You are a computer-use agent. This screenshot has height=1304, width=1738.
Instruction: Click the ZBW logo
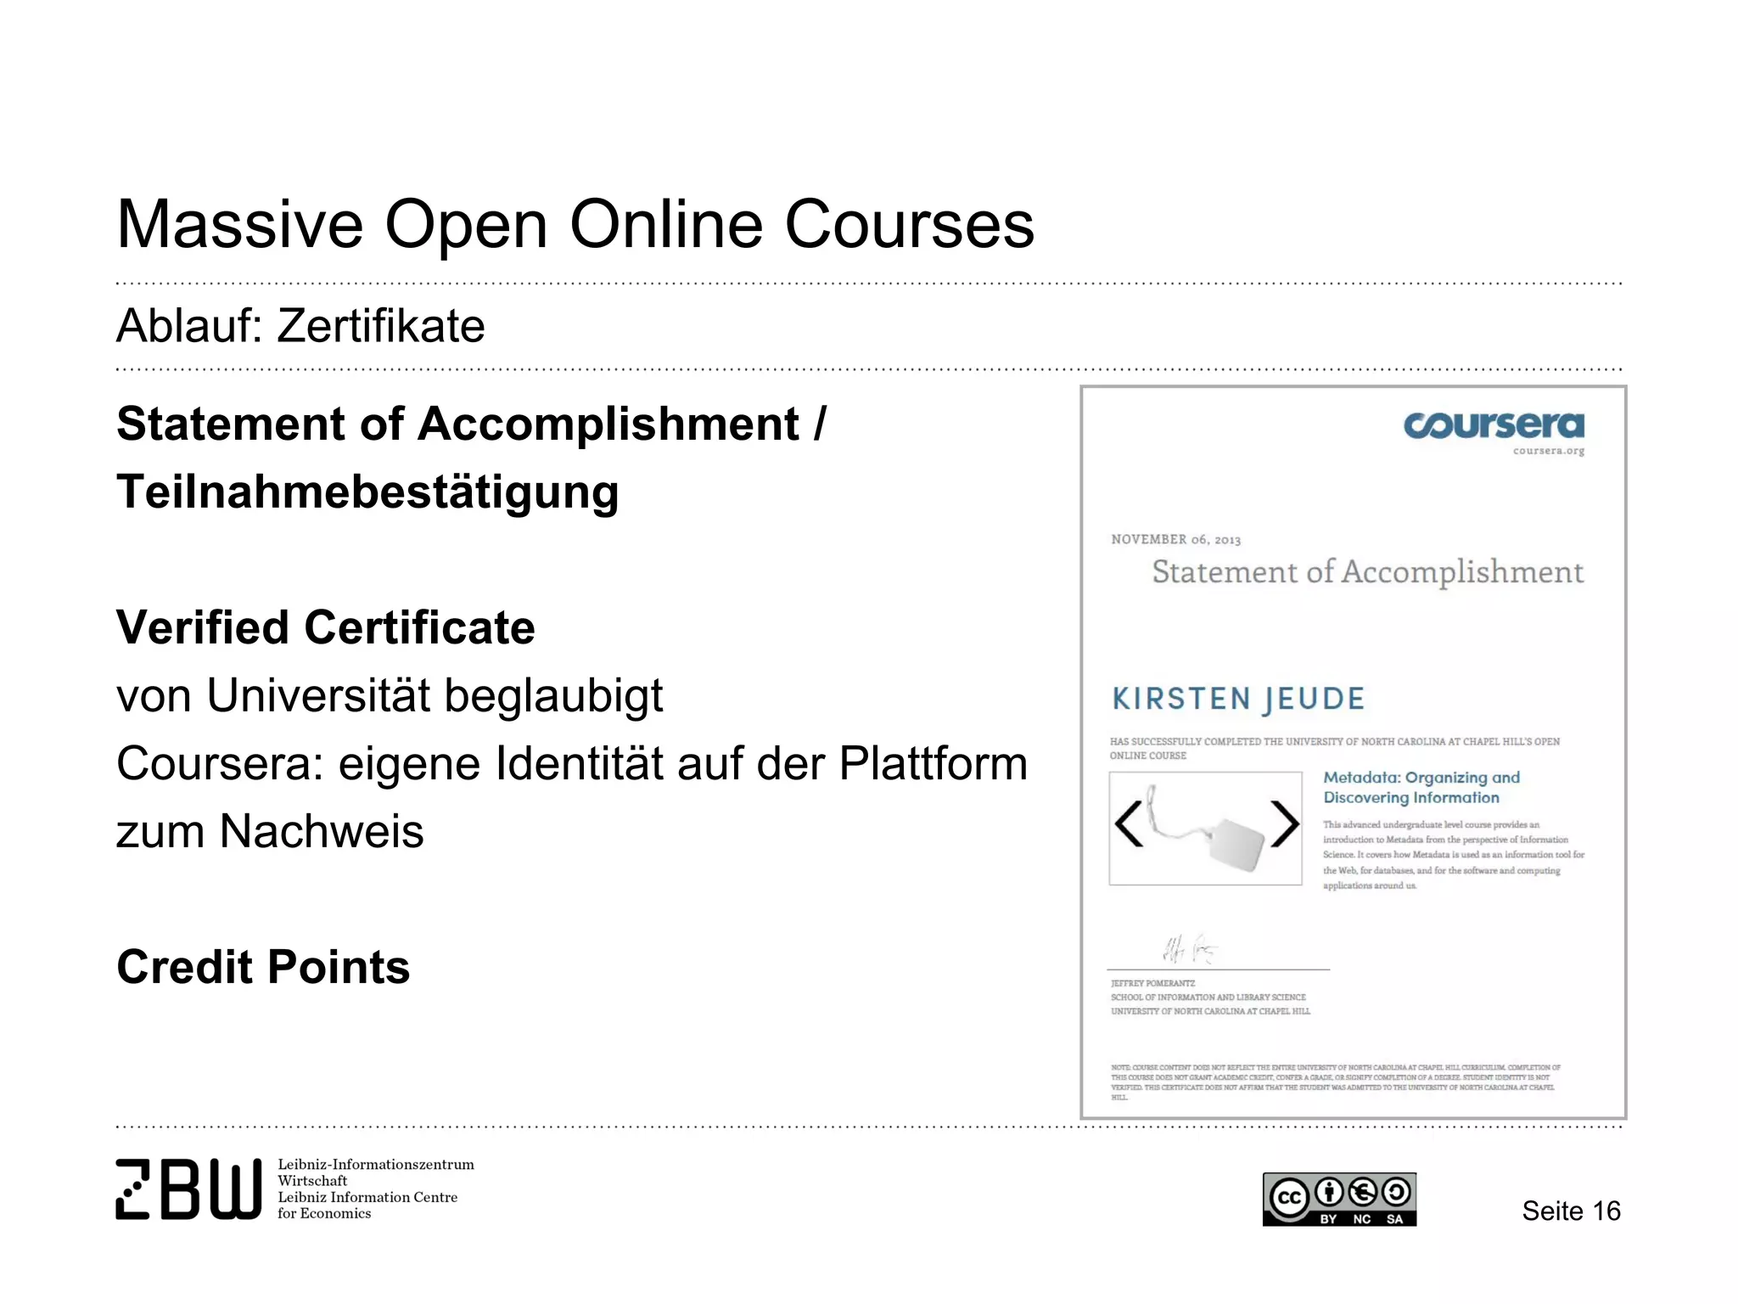pos(188,1189)
